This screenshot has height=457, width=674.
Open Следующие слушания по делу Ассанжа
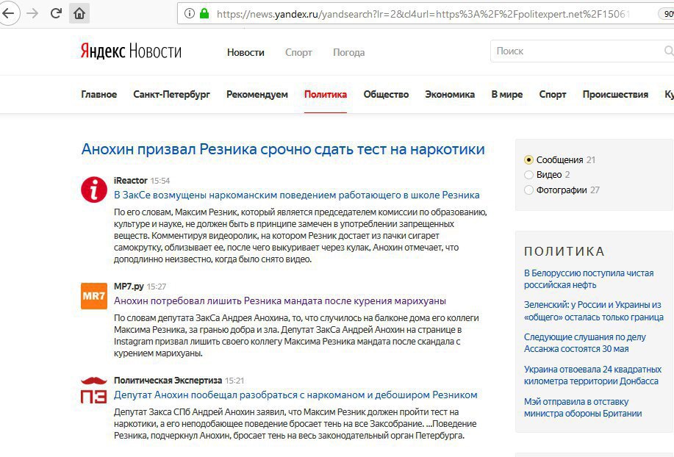click(x=584, y=342)
